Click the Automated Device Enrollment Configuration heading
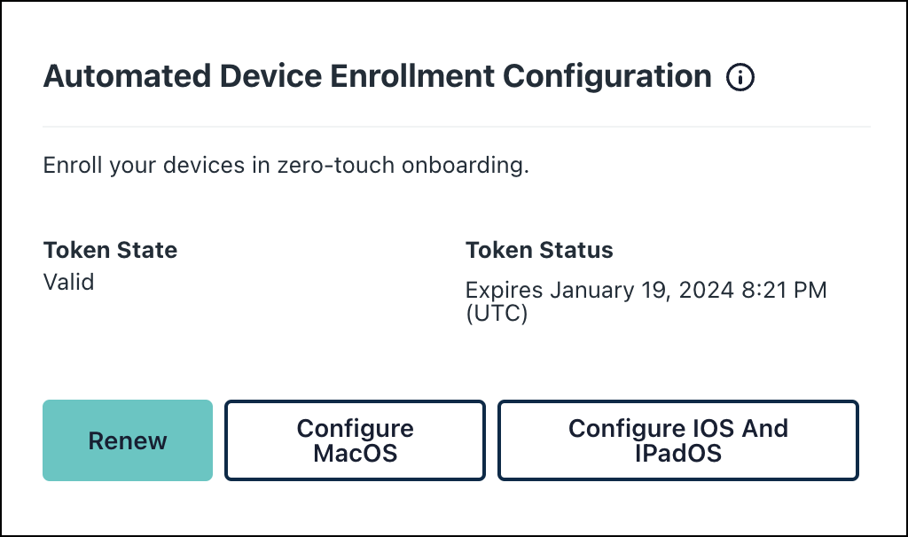 [377, 77]
